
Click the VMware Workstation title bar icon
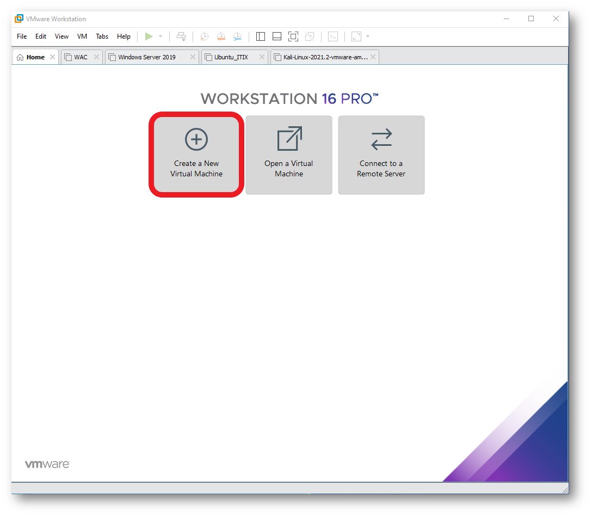point(19,19)
